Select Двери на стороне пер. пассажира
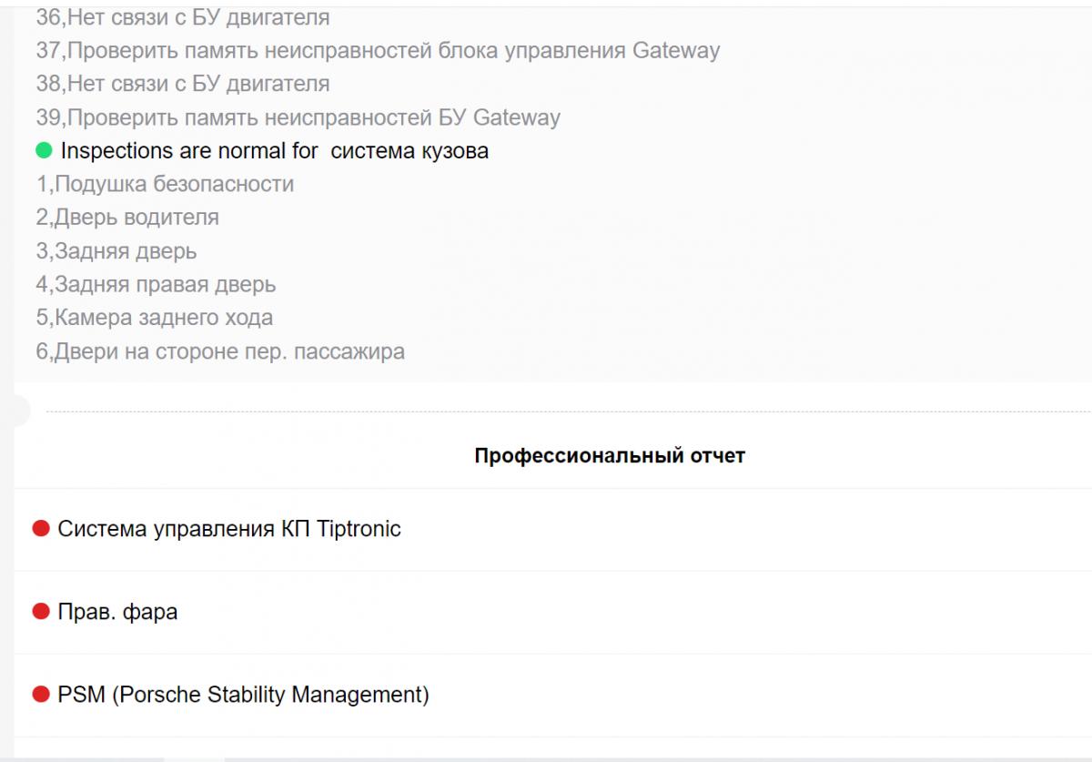This screenshot has height=762, width=1092. 220,351
